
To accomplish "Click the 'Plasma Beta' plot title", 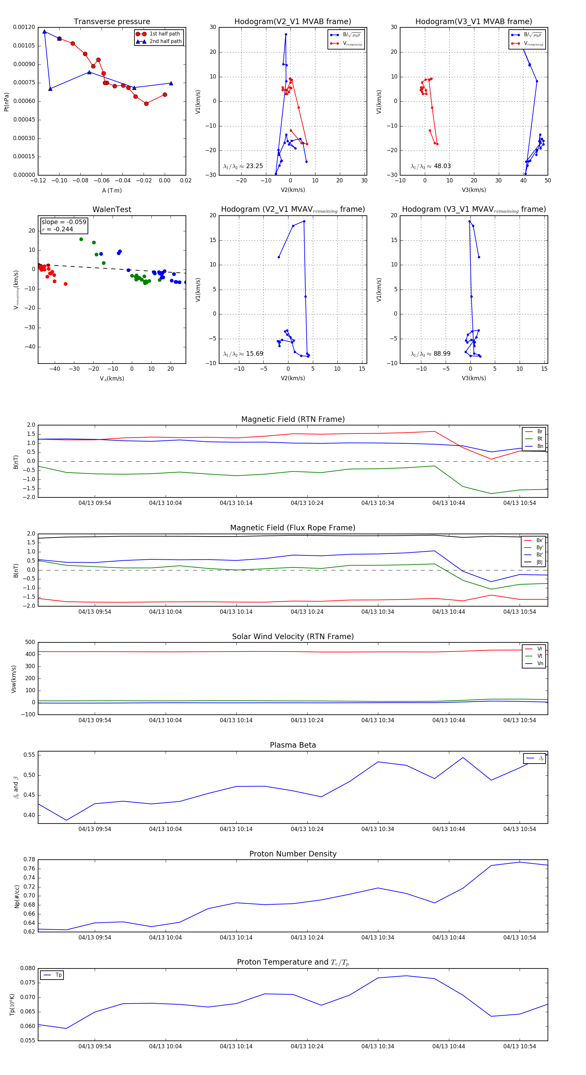I will pos(293,745).
